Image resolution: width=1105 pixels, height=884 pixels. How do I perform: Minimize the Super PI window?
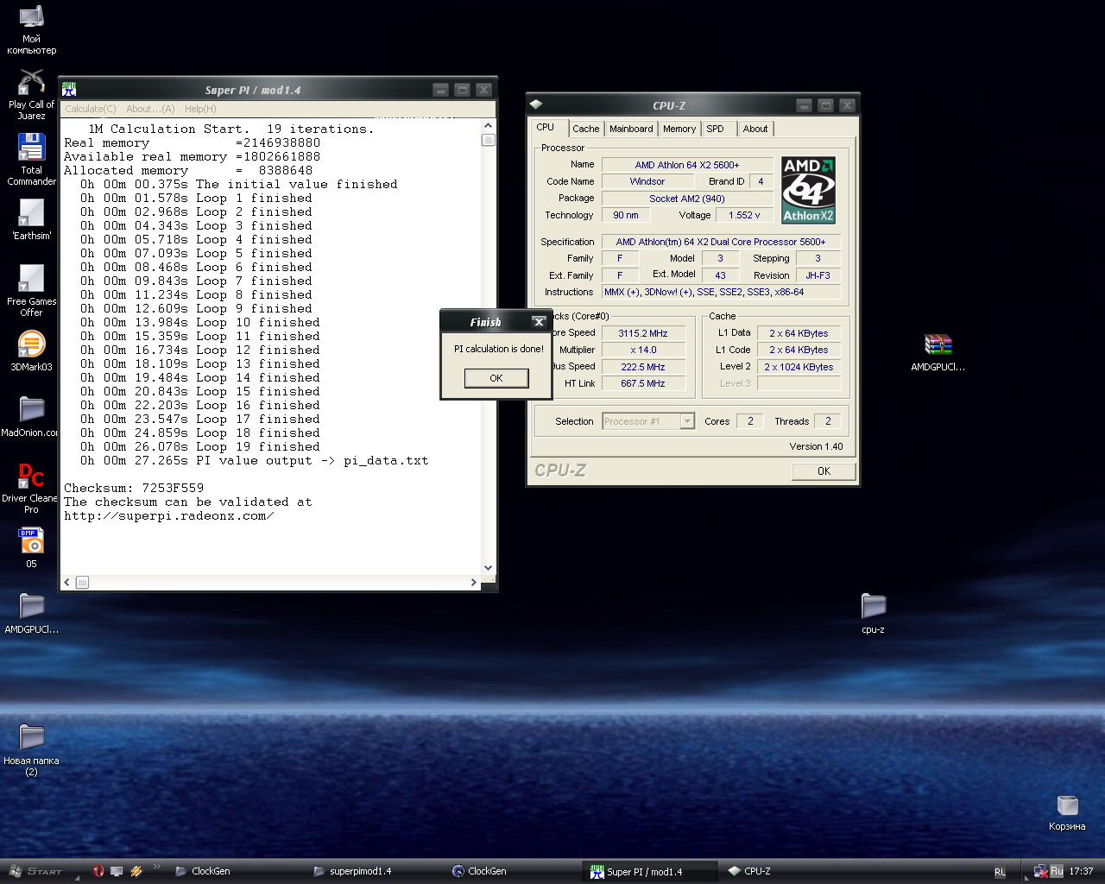tap(440, 90)
